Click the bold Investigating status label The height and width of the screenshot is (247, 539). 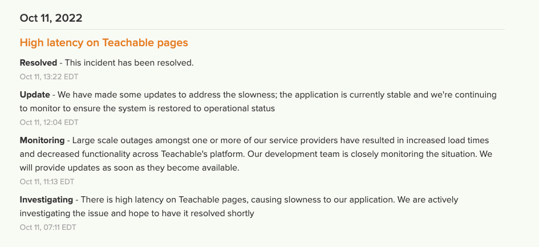[46, 200]
